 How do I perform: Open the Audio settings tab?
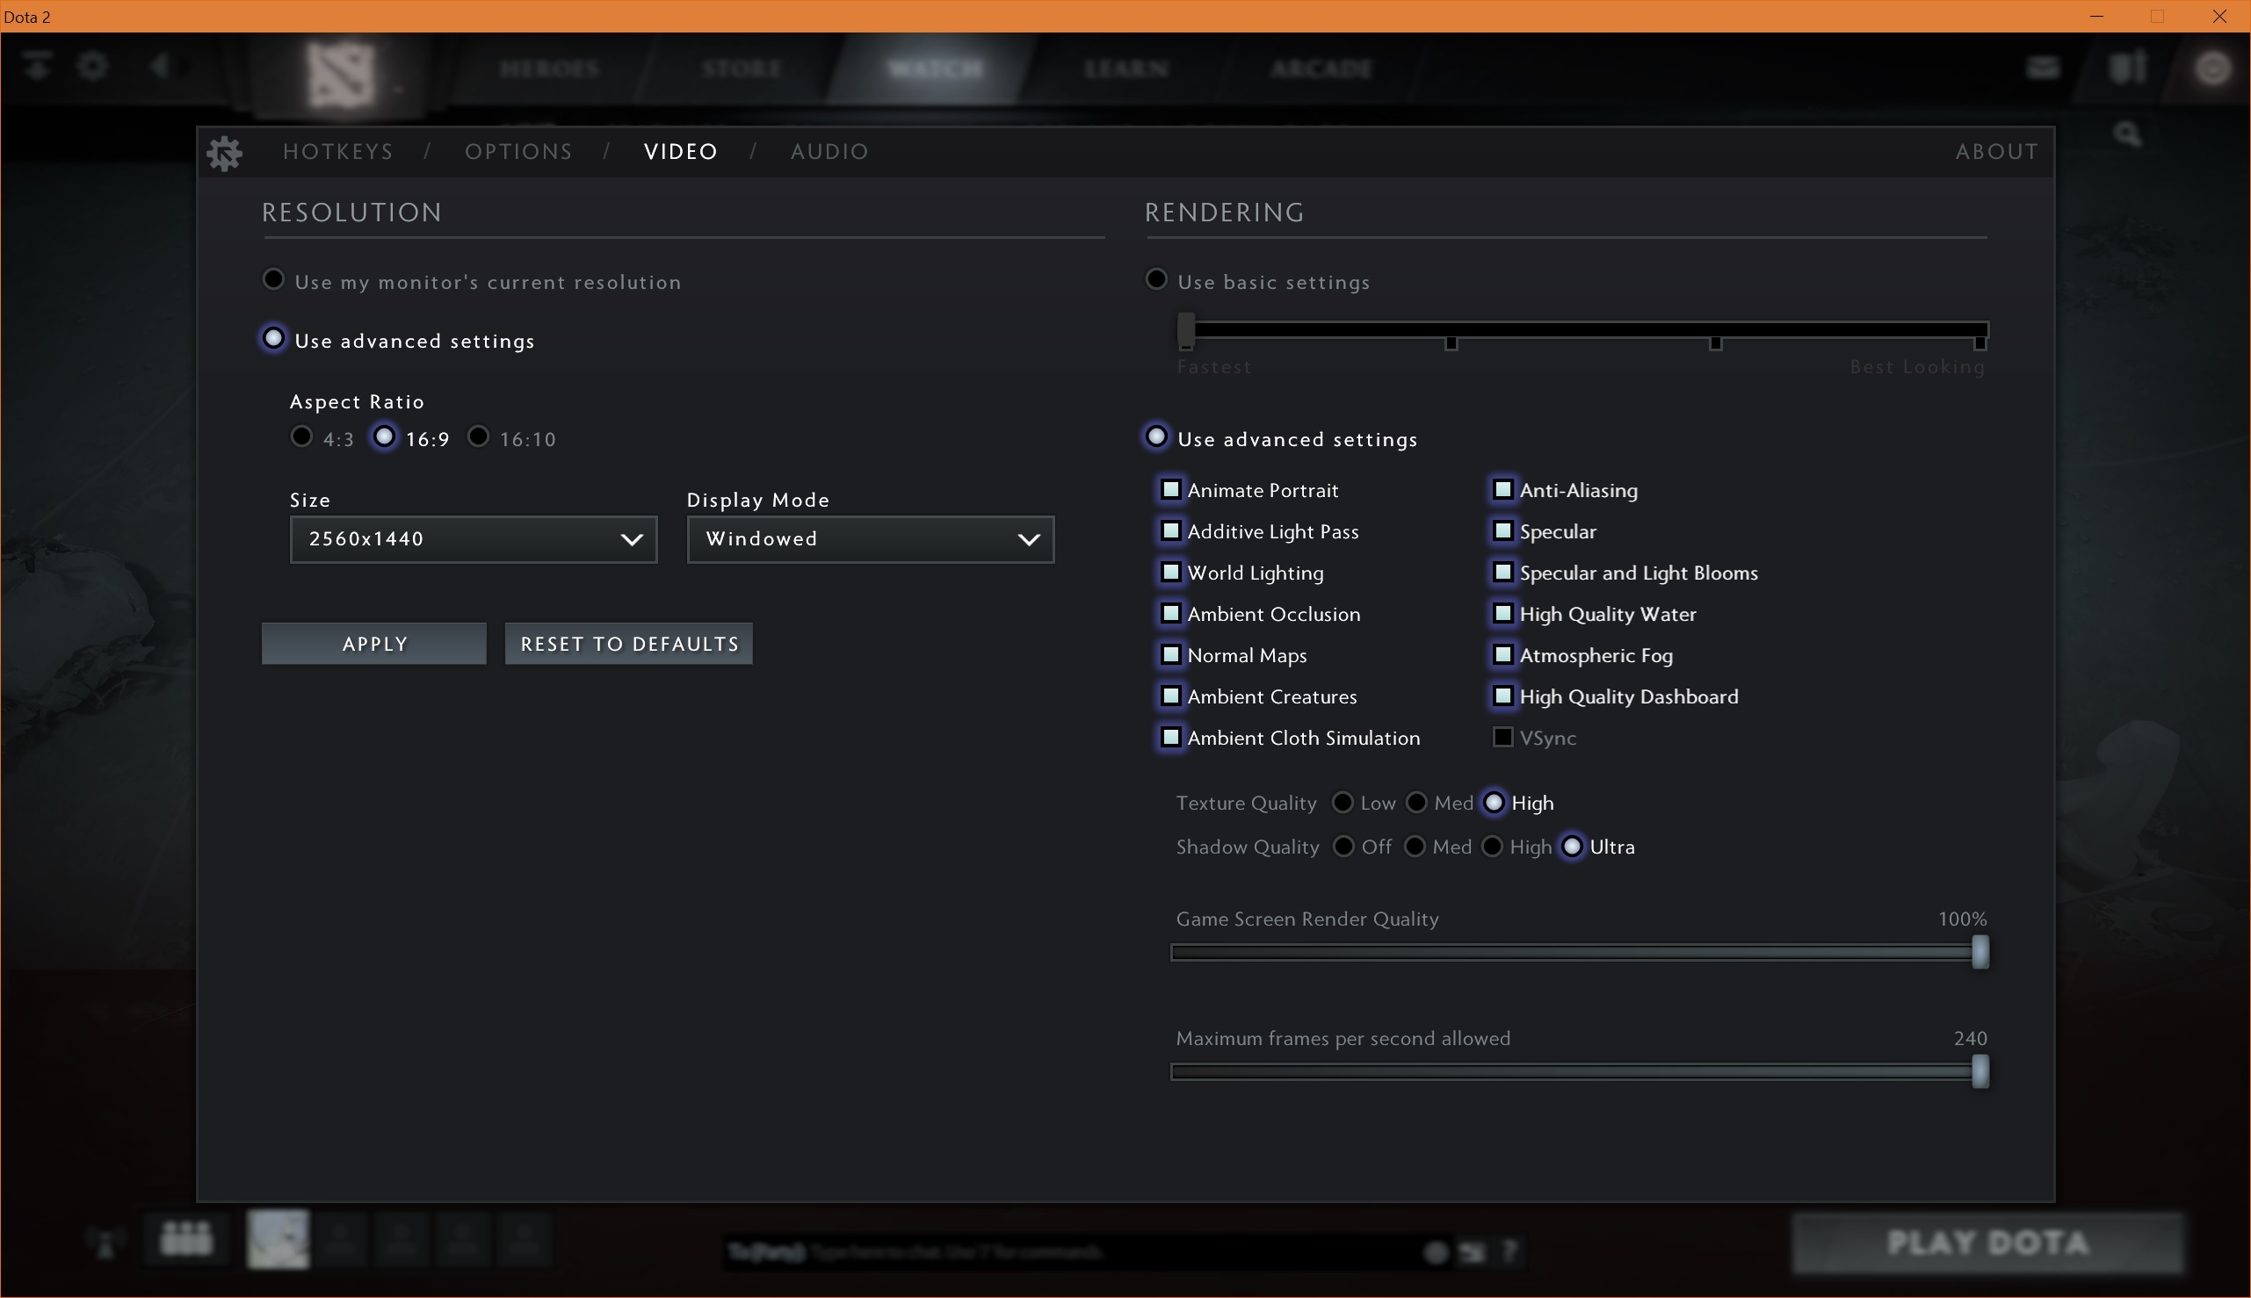pos(829,152)
